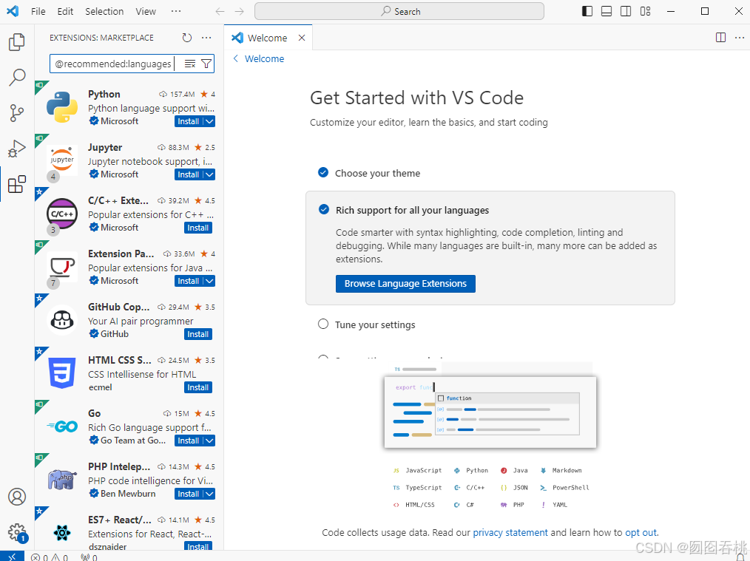Open the hidden menus ellipsis in menu bar
This screenshot has height=561, width=750.
click(x=176, y=12)
